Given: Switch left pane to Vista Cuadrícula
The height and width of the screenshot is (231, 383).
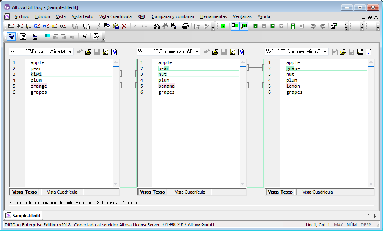Looking at the screenshot, I should coord(62,192).
